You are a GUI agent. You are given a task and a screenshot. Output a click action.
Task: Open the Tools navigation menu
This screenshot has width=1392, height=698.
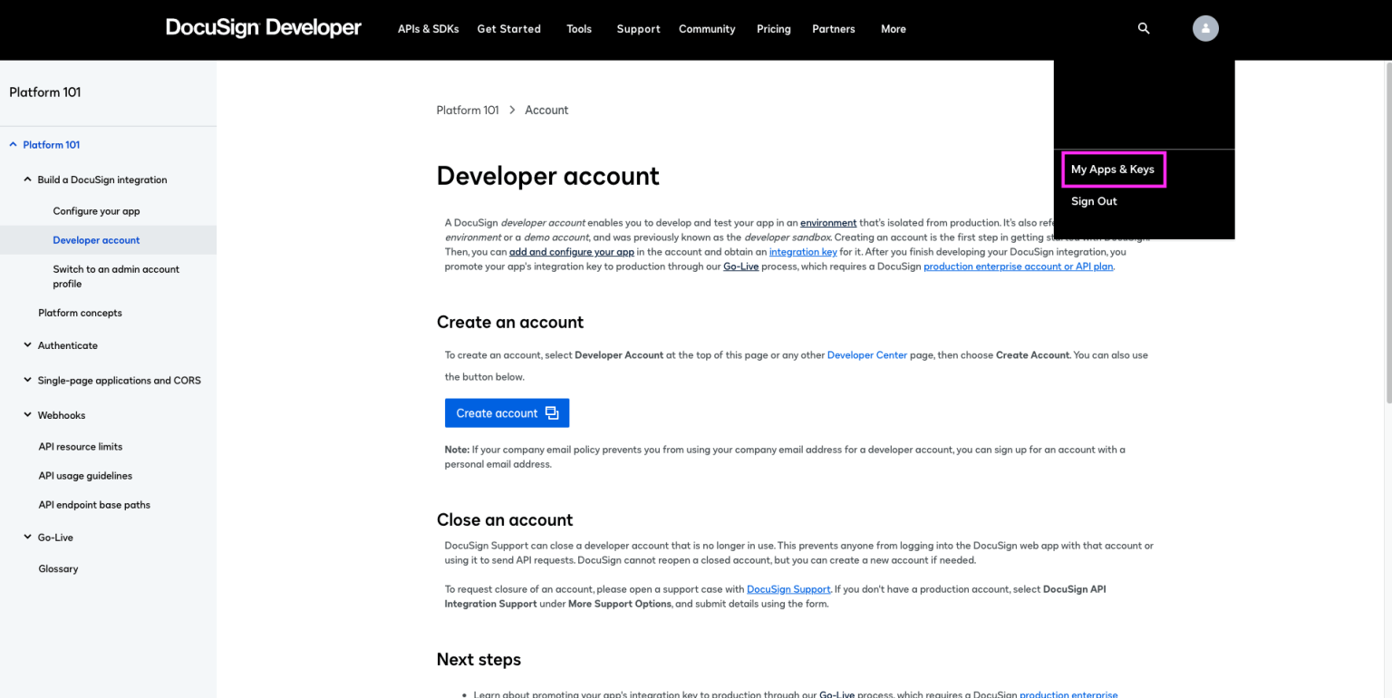point(579,28)
